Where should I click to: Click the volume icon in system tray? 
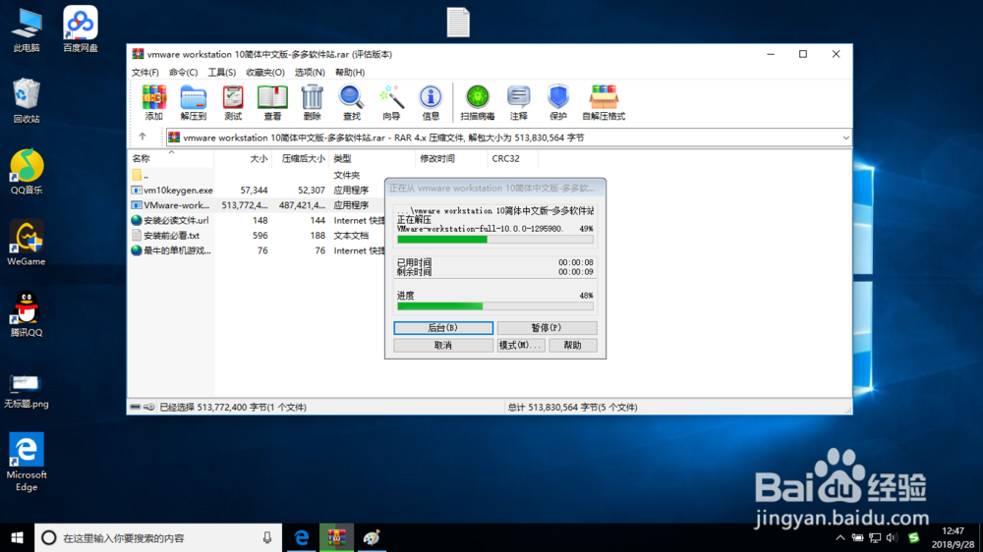893,537
